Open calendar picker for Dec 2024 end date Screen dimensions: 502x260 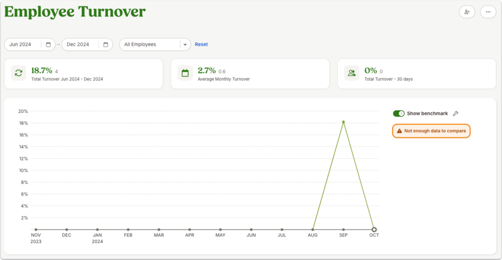(106, 45)
